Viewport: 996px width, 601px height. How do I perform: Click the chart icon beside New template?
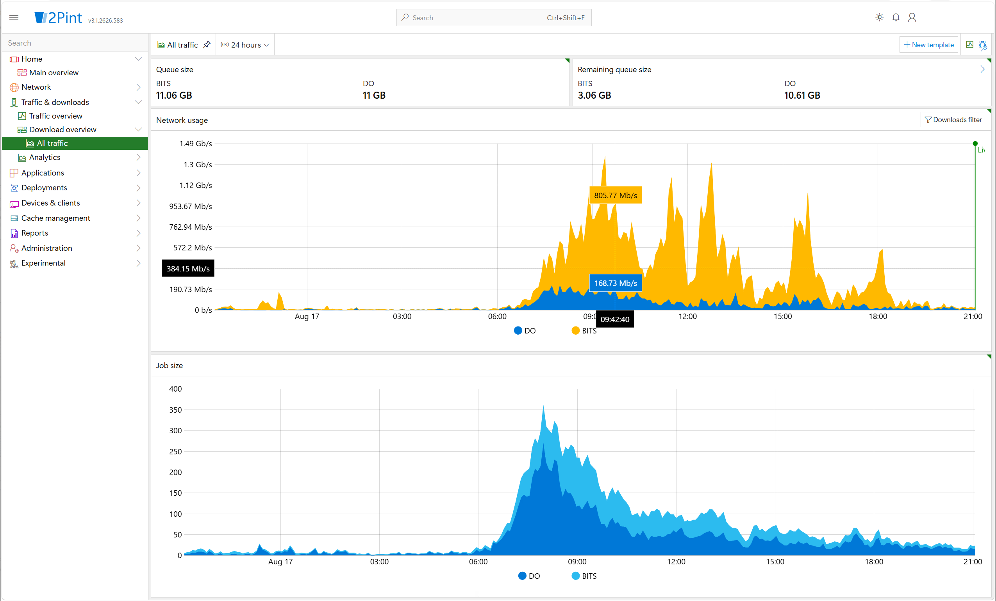(x=969, y=44)
